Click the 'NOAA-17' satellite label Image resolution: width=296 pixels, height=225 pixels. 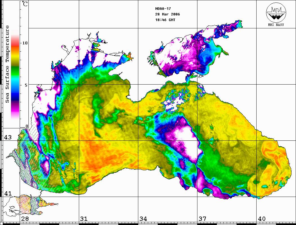tap(163, 9)
